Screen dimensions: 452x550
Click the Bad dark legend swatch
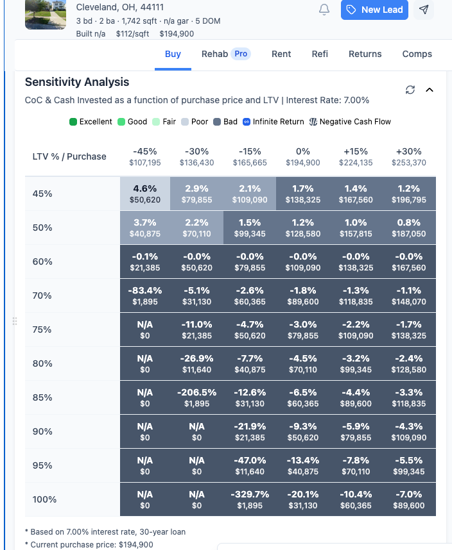click(x=217, y=122)
